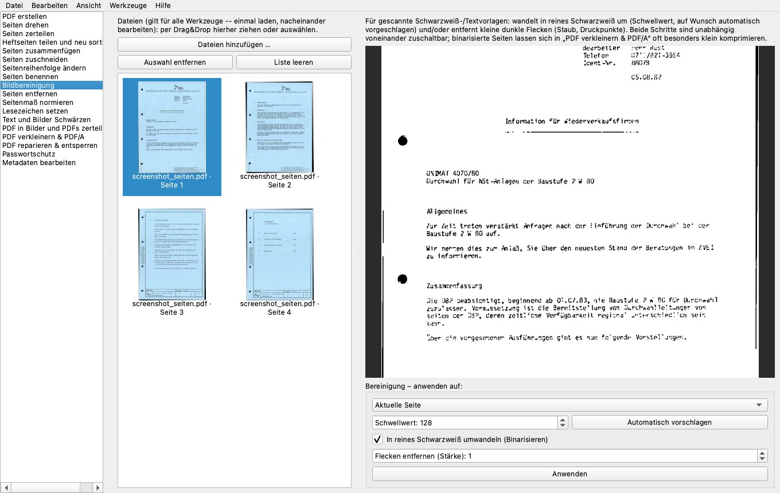Click Auswahl entfernen button

(175, 62)
